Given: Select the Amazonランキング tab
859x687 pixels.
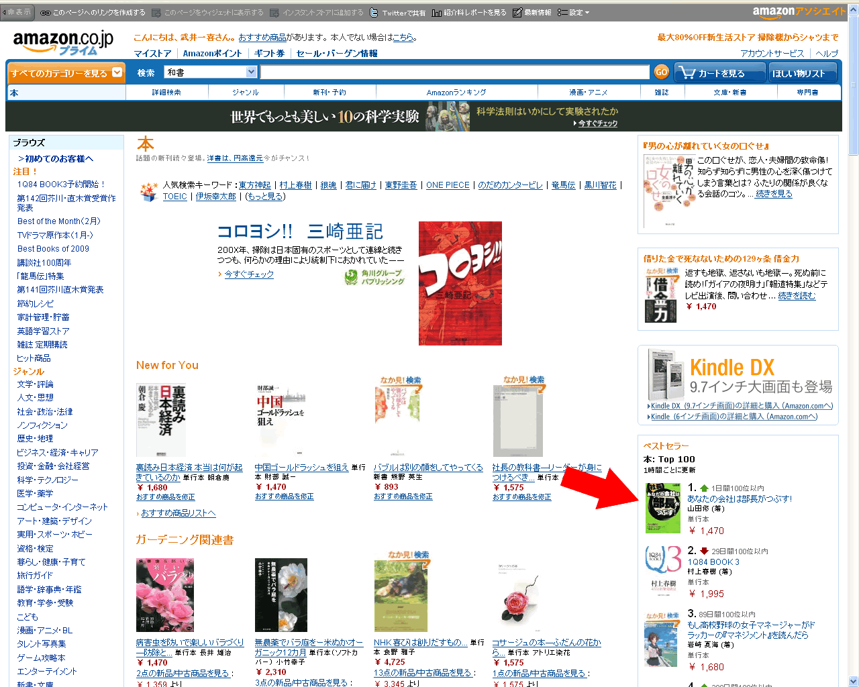Looking at the screenshot, I should click(x=456, y=93).
